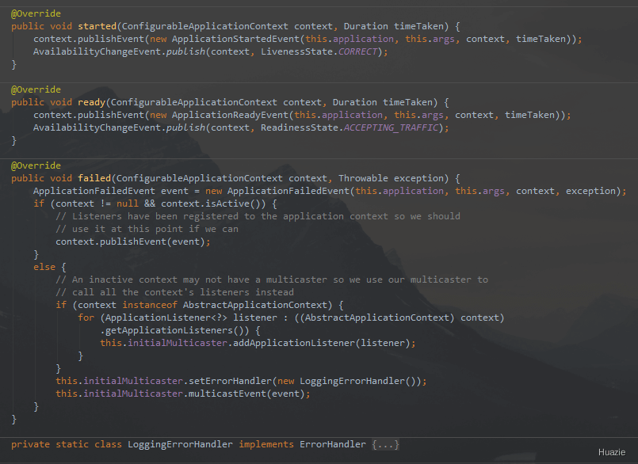Click the 'instanceof' keyword
638x464 pixels.
150,305
